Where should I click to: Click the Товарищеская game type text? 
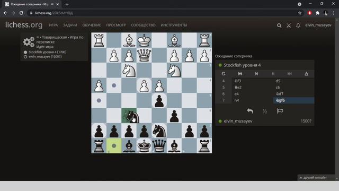pos(54,37)
